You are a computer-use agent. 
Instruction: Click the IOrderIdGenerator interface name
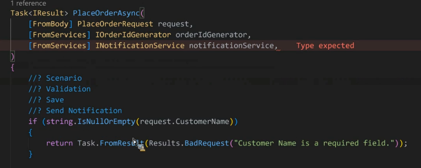click(133, 35)
